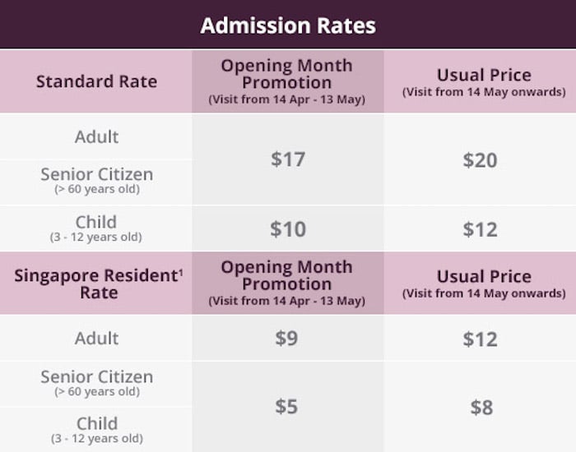Select the "Singapore Resident Rate" header cell
Image resolution: width=576 pixels, height=452 pixels.
point(97,283)
